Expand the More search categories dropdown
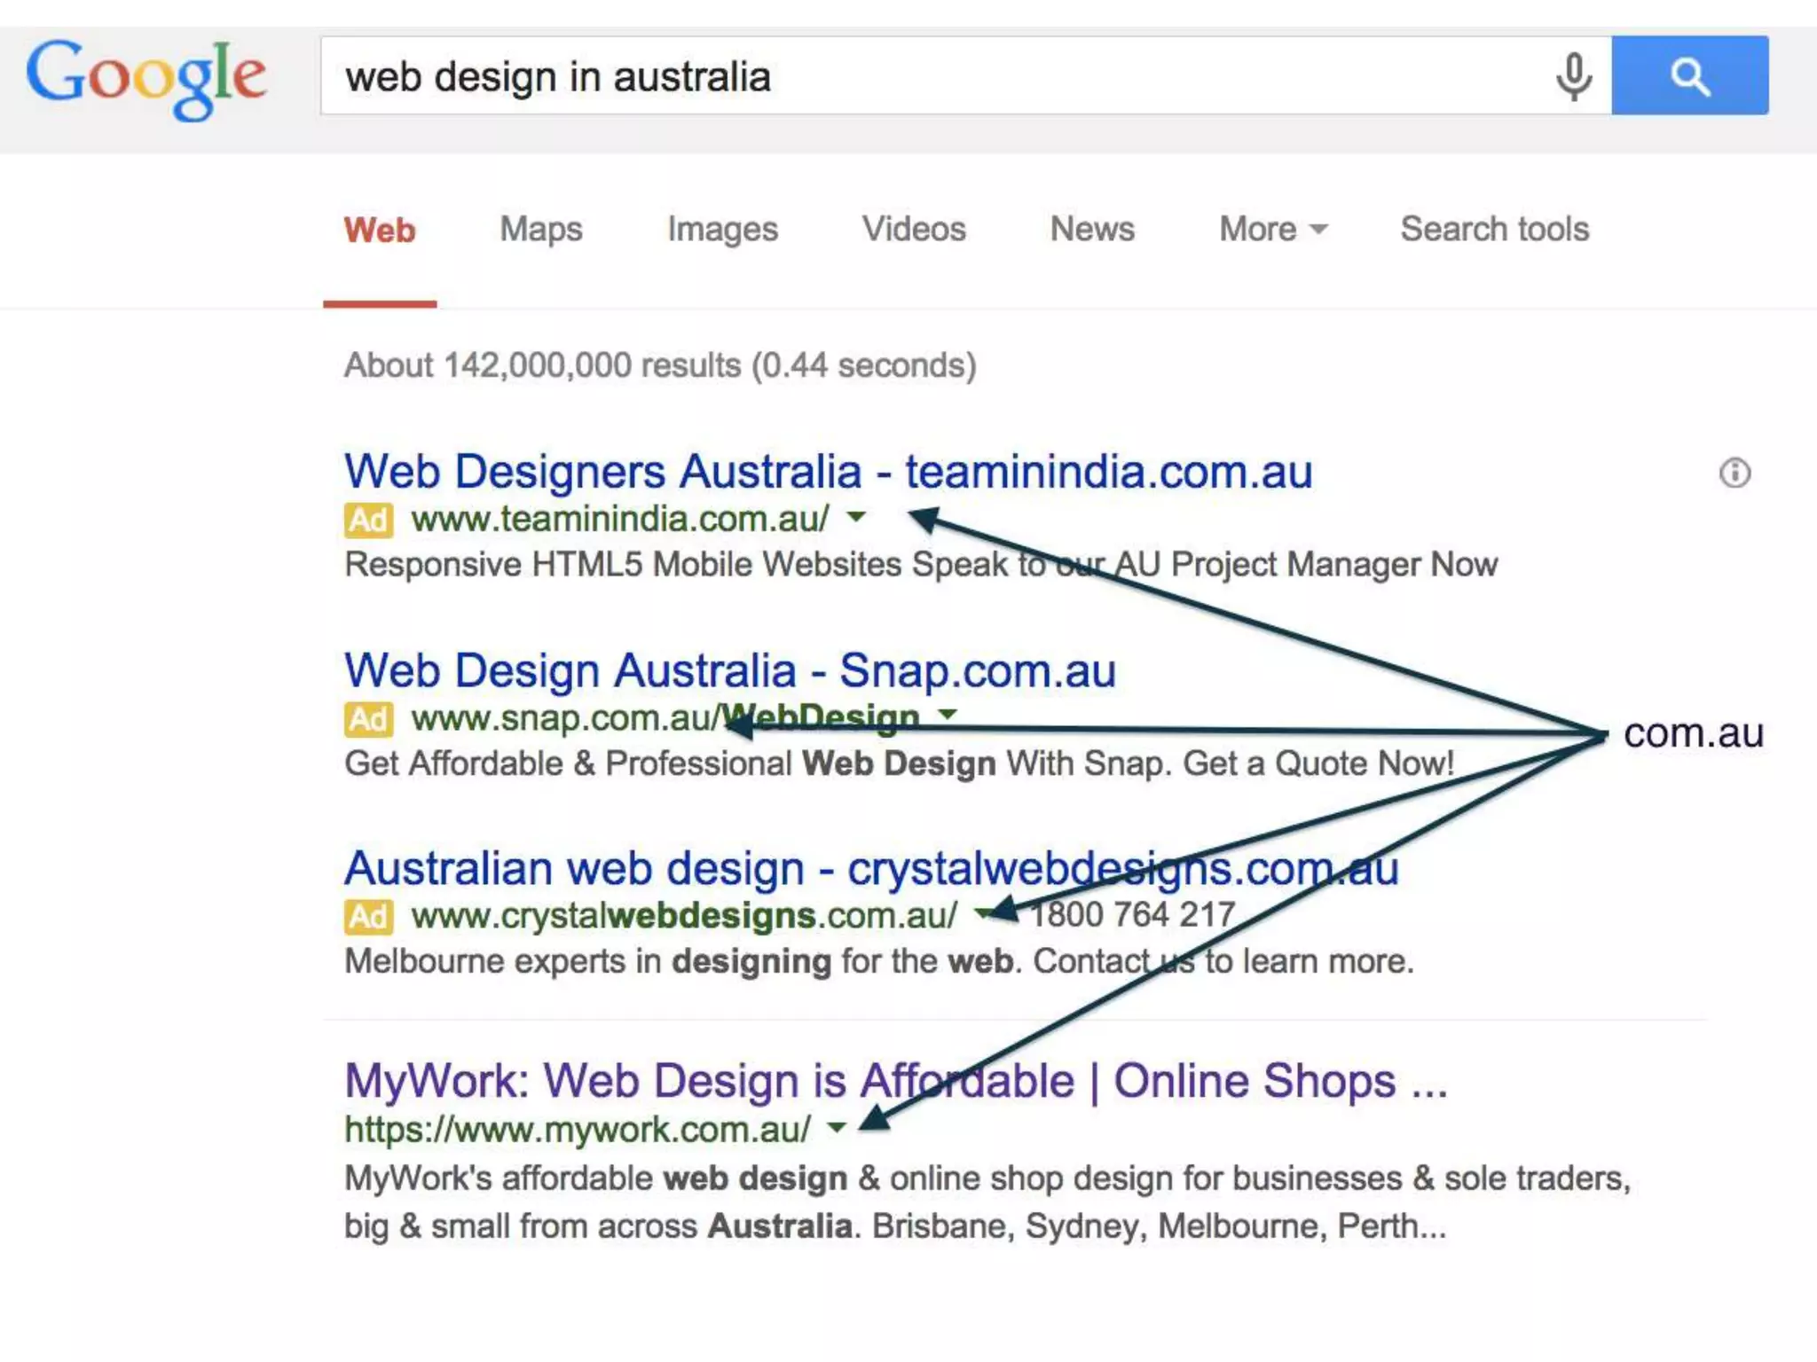 click(1272, 229)
